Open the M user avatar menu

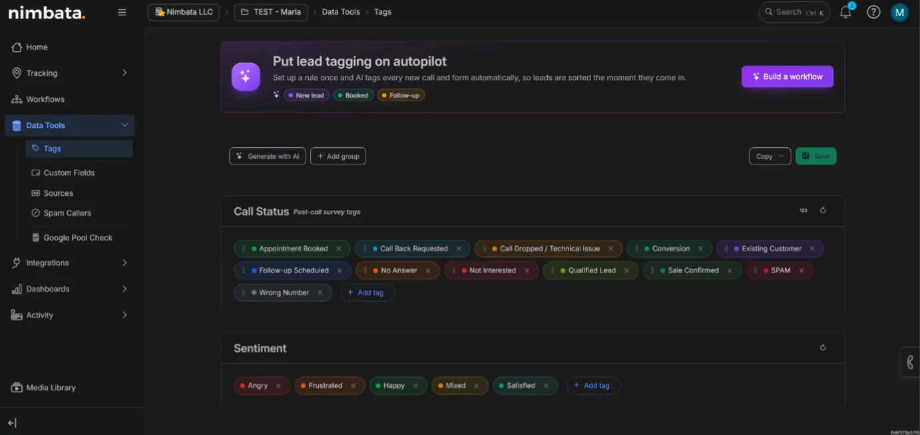[x=899, y=12]
